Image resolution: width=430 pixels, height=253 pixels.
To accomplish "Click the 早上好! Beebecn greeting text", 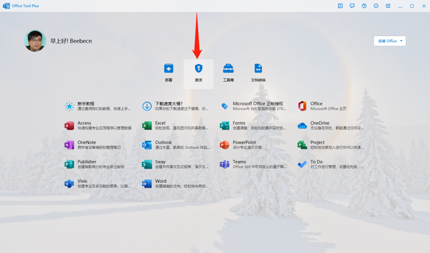I will click(x=71, y=41).
